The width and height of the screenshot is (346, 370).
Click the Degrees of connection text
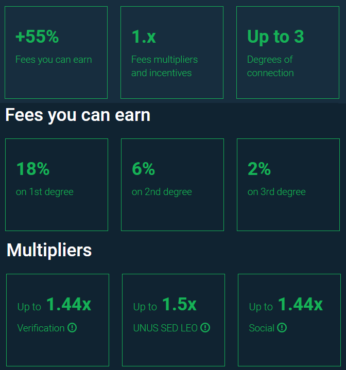pos(270,66)
